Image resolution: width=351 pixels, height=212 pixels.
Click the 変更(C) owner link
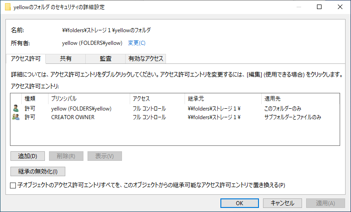pos(136,43)
